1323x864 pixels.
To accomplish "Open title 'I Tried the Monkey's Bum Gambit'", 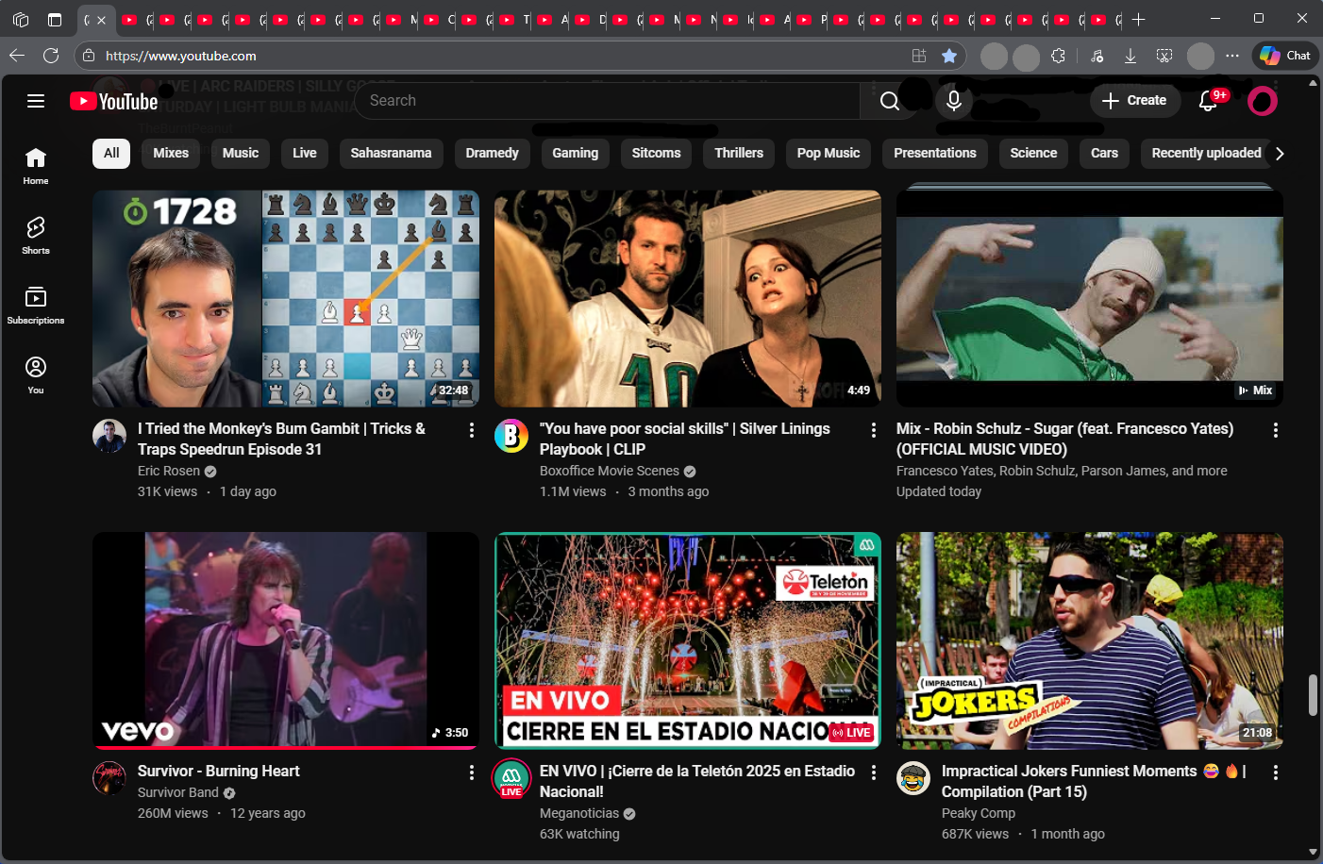I will tap(281, 439).
